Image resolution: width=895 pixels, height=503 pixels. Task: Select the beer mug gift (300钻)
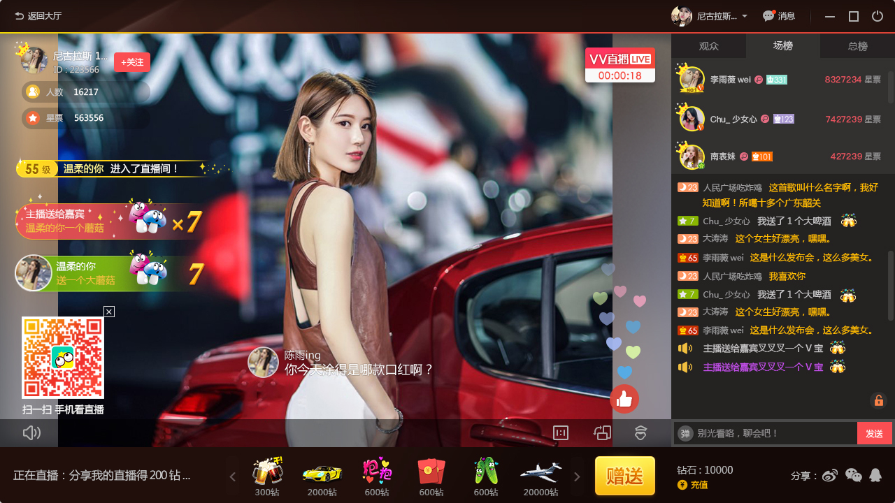[x=267, y=472]
